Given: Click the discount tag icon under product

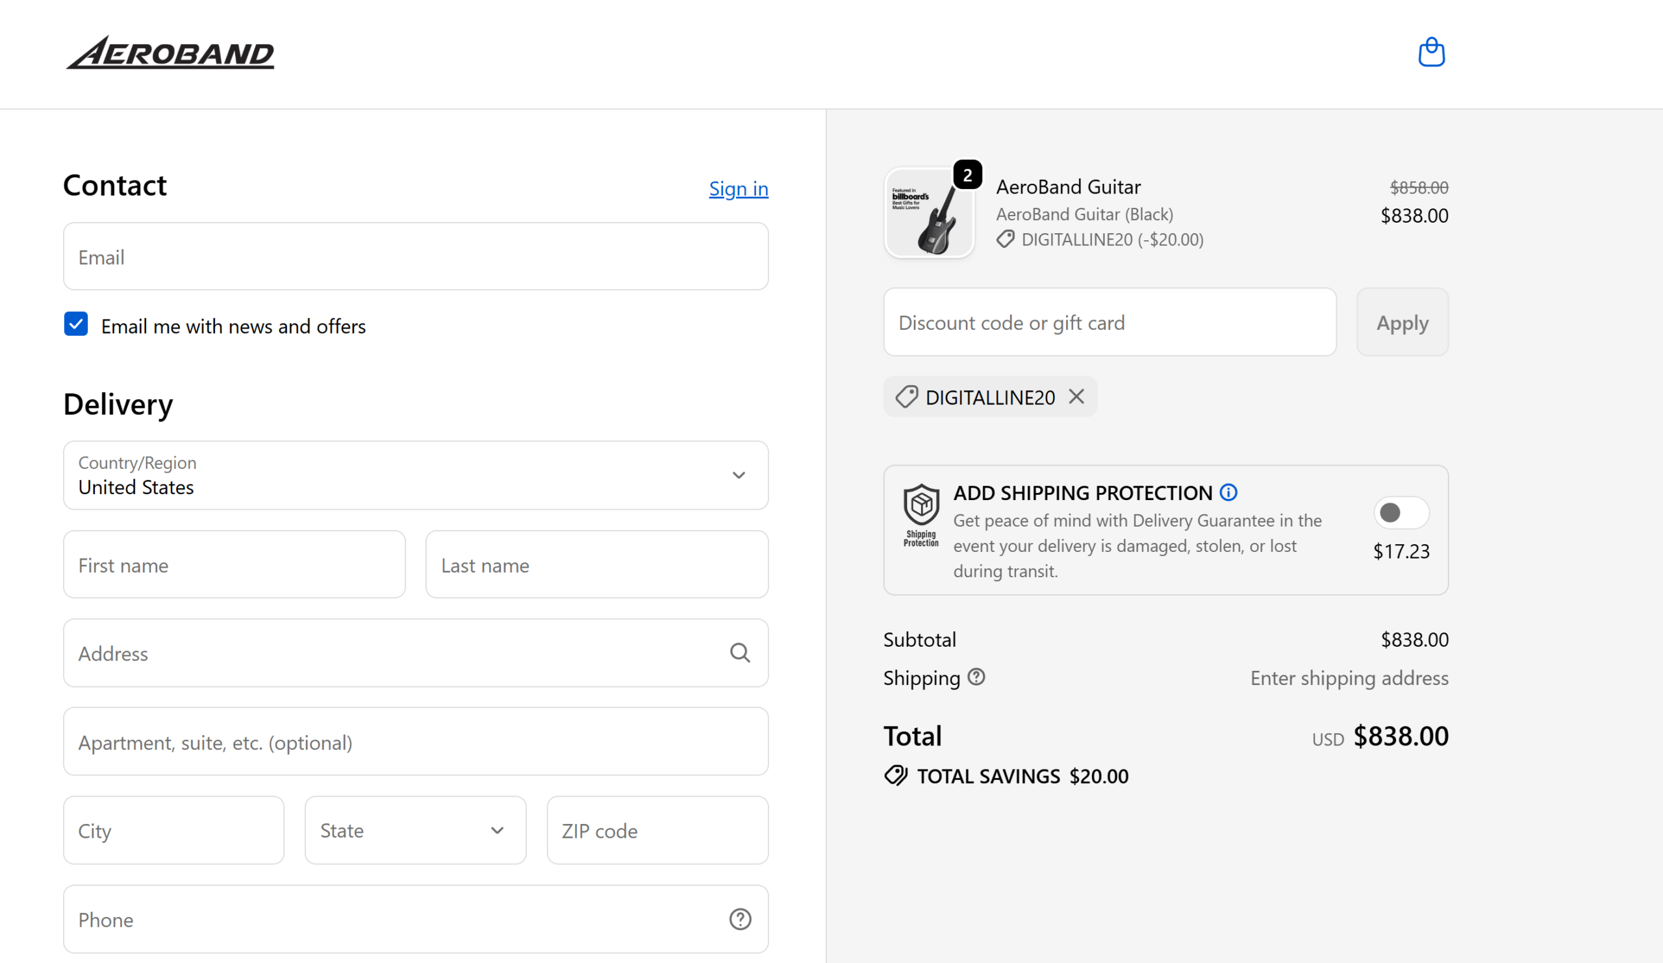Looking at the screenshot, I should tap(1005, 239).
